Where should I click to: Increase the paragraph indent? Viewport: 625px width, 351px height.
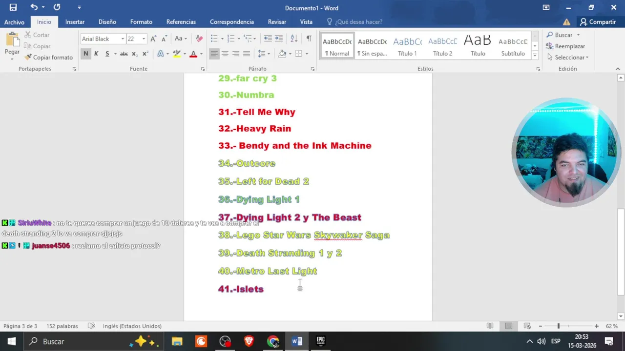tap(278, 39)
